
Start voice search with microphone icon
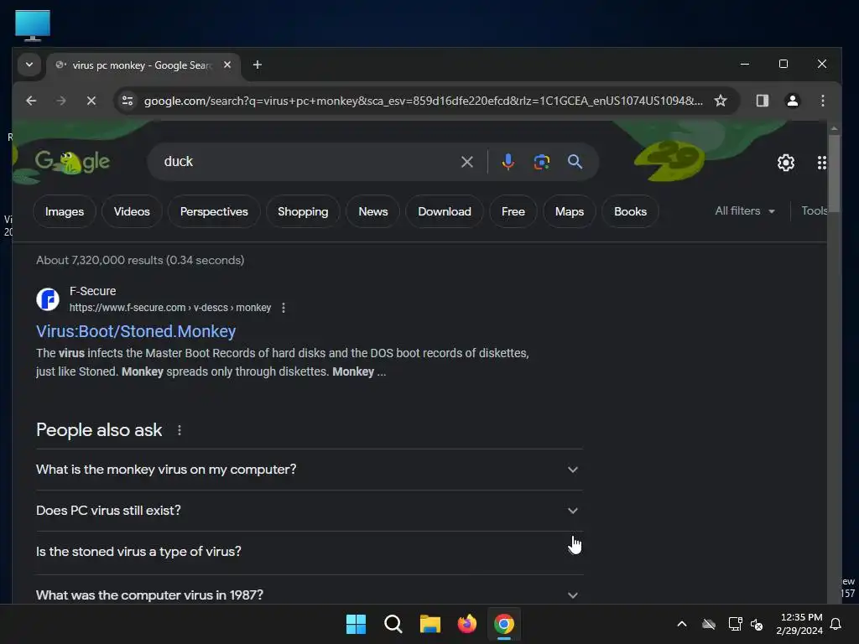tap(508, 162)
